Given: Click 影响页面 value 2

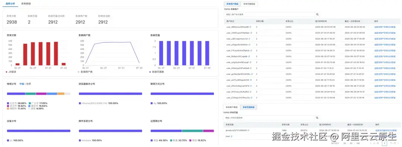Looking at the screenshot, I should tap(29, 22).
